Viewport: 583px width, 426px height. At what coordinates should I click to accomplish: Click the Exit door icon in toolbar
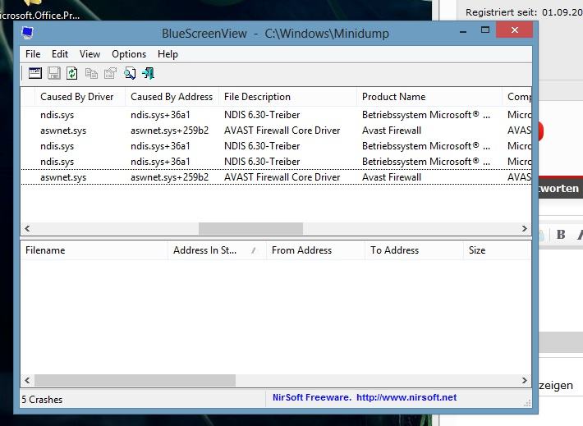pos(149,73)
